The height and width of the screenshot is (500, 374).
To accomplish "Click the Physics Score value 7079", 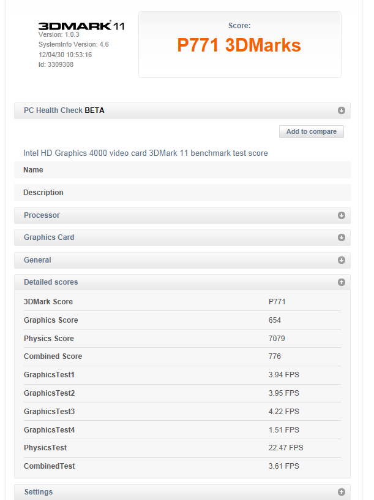I will point(277,339).
